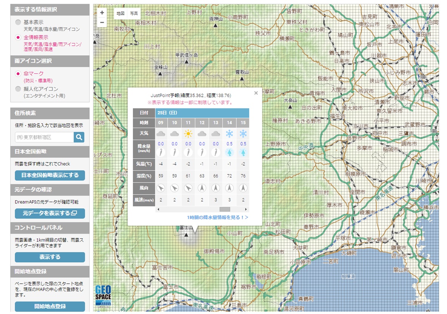Open source data with 元データを表示する
The width and height of the screenshot is (447, 314).
tap(50, 213)
